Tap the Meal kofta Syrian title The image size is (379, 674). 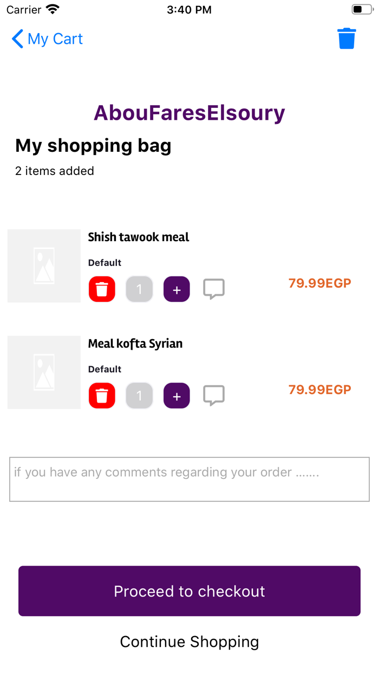pyautogui.click(x=135, y=344)
